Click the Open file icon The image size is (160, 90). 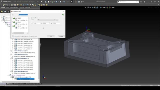coord(52,2)
